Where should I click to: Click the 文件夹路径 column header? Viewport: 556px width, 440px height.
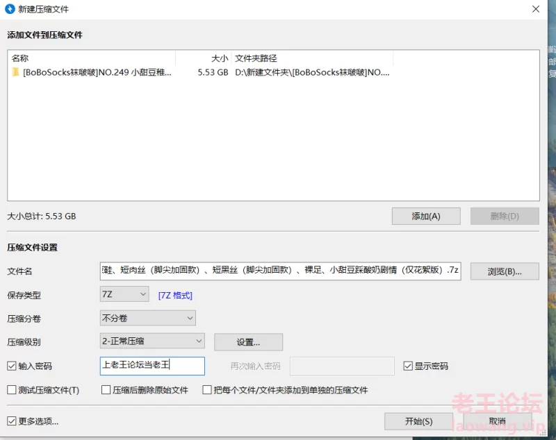tap(312, 58)
